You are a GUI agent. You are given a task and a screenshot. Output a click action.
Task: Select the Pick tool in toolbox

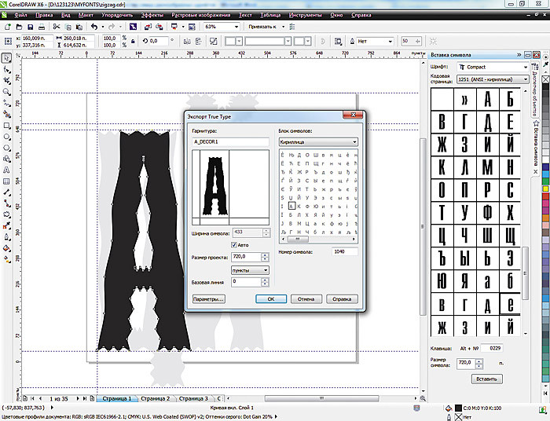[x=6, y=58]
